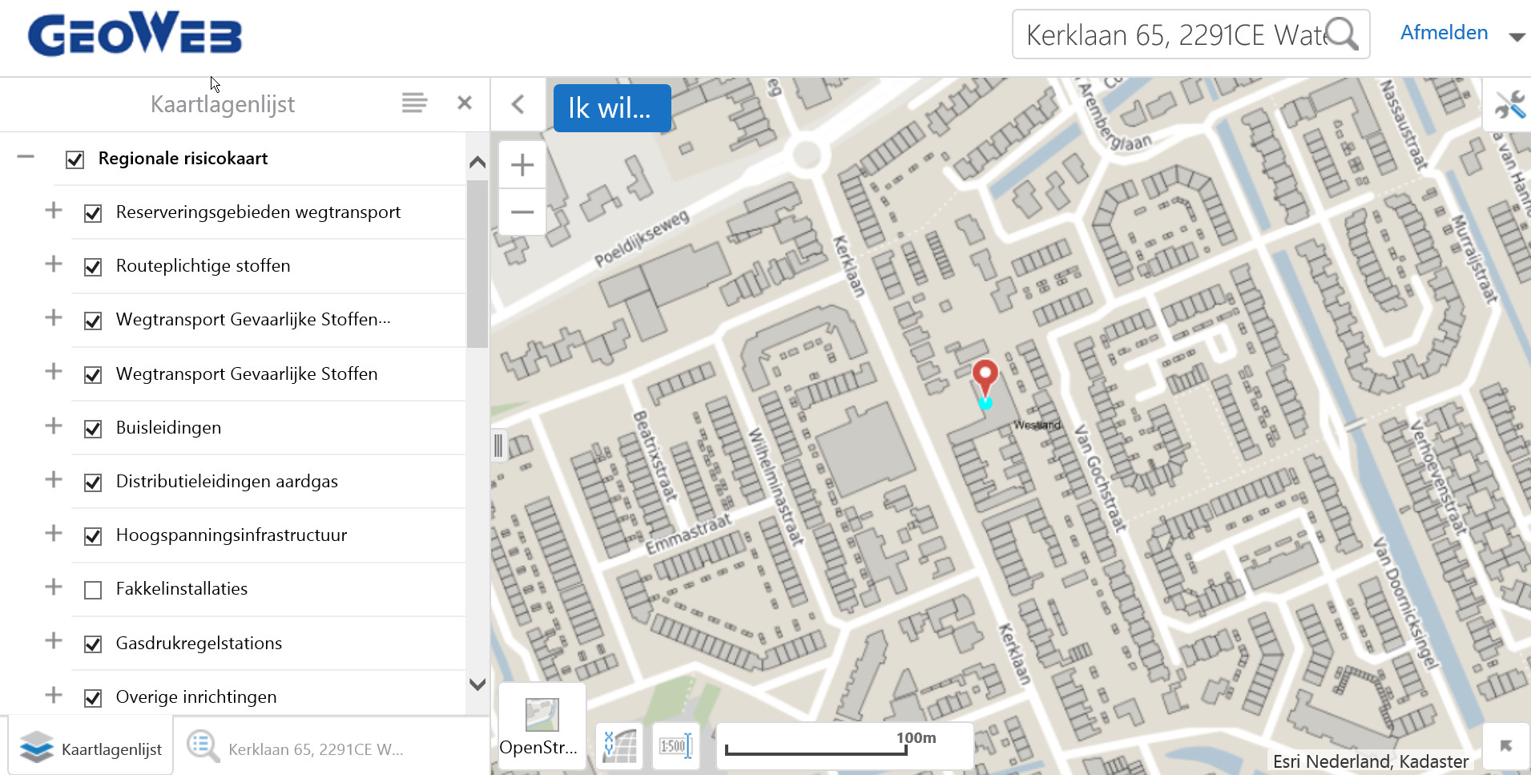
Task: Expand Distributieleidingen aardgas layer
Action: tap(54, 479)
